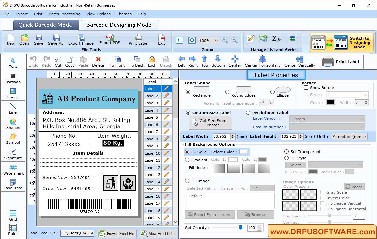Switch to Quick Barcode Mode tab
This screenshot has width=377, height=239.
(x=46, y=25)
